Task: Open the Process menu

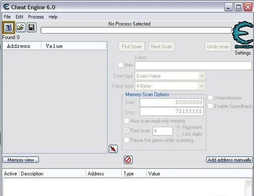Action: pos(36,17)
